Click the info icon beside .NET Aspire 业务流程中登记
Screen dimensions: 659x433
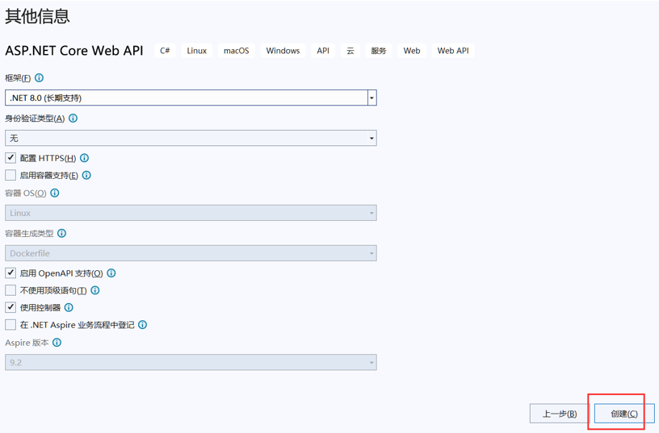tap(143, 324)
